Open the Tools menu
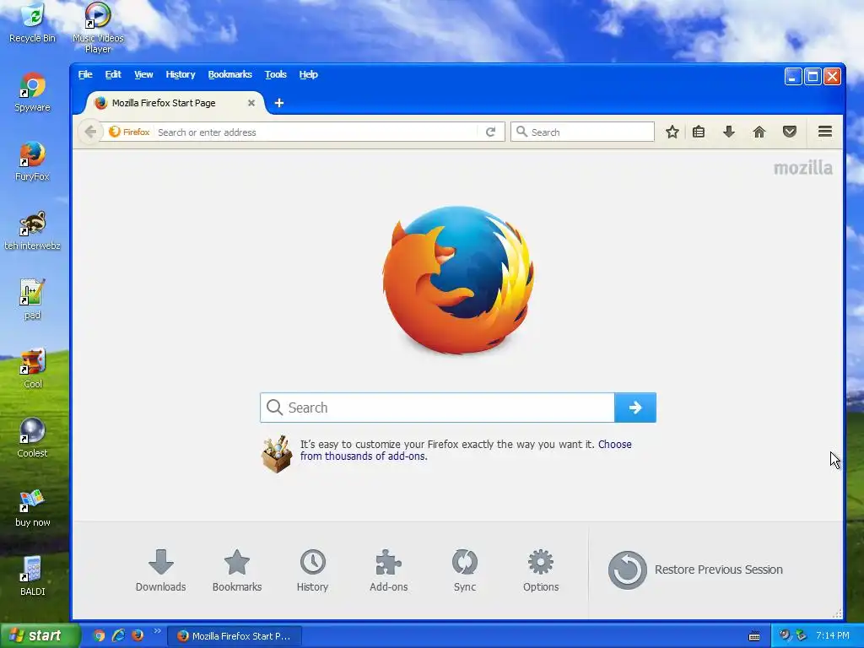Screen dimensions: 864x648 pos(276,74)
